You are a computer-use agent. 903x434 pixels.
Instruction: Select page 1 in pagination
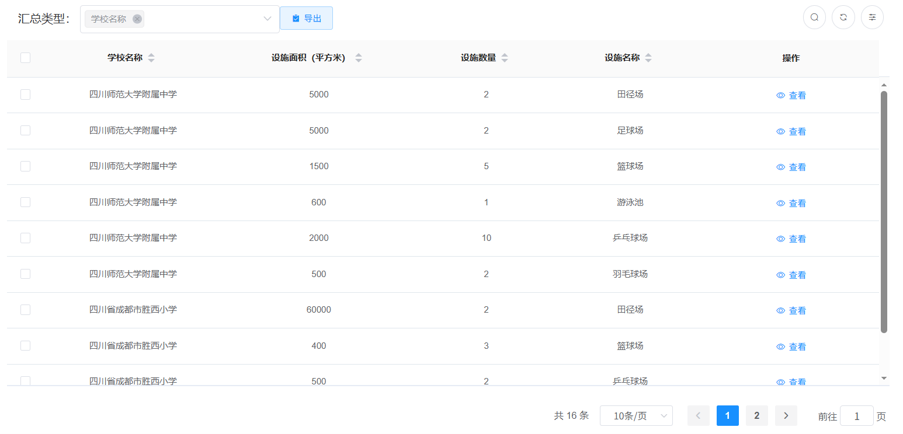tap(727, 416)
